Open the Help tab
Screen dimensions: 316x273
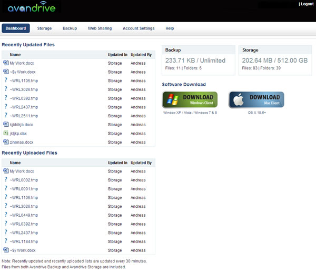point(170,28)
